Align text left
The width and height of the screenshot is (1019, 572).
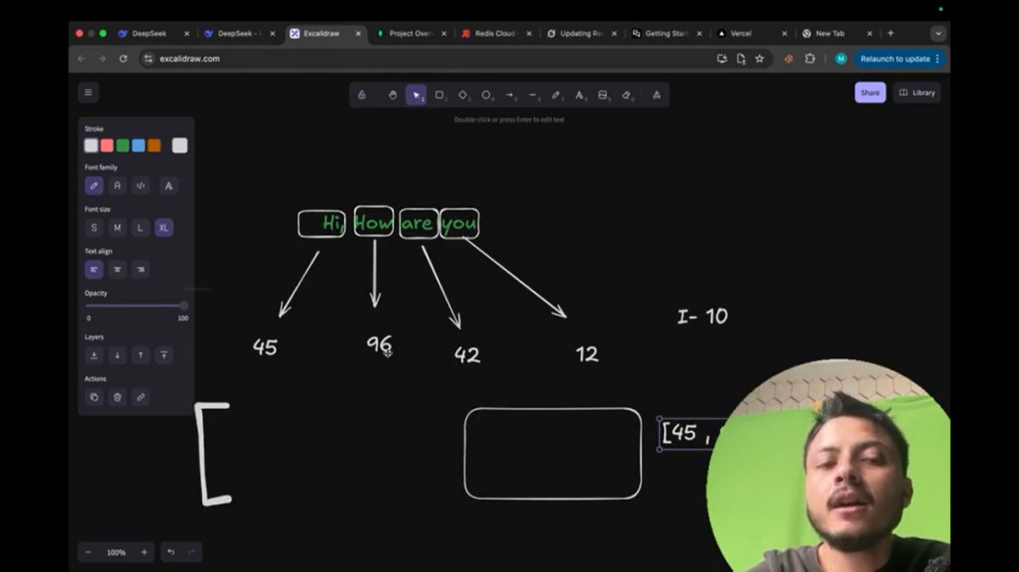(x=94, y=269)
